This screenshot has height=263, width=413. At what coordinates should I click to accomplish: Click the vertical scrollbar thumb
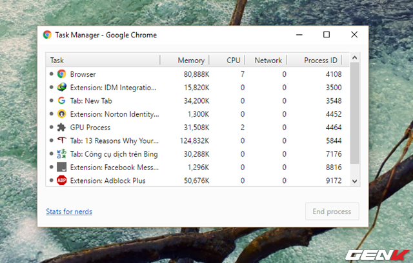coord(354,113)
